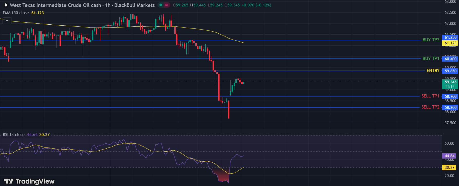Collapse the indicator legend with chevron arrow
The width and height of the screenshot is (459, 186).
pos(7,21)
